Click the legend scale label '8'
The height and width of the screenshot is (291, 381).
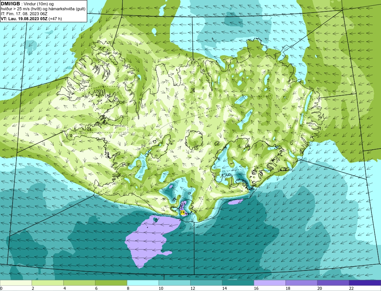click(128, 288)
